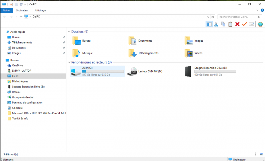Select the Acer (C:) drive
265x161 pixels.
[97, 71]
